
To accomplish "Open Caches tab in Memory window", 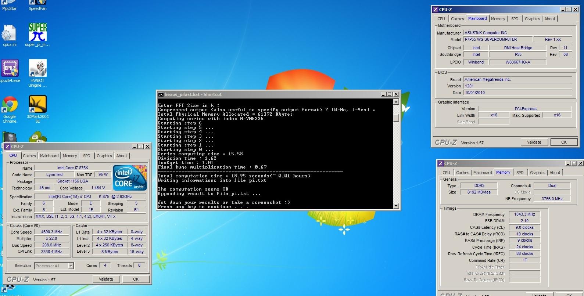I will (463, 173).
